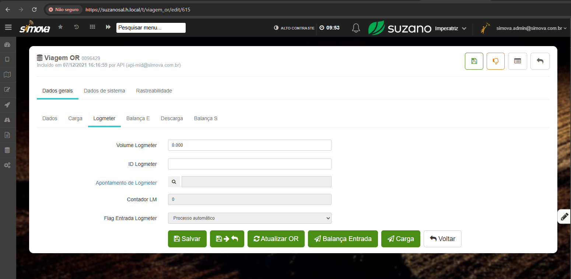Click the Atualizar OR button
Viewport: 571px width, 279px height.
tap(276, 239)
